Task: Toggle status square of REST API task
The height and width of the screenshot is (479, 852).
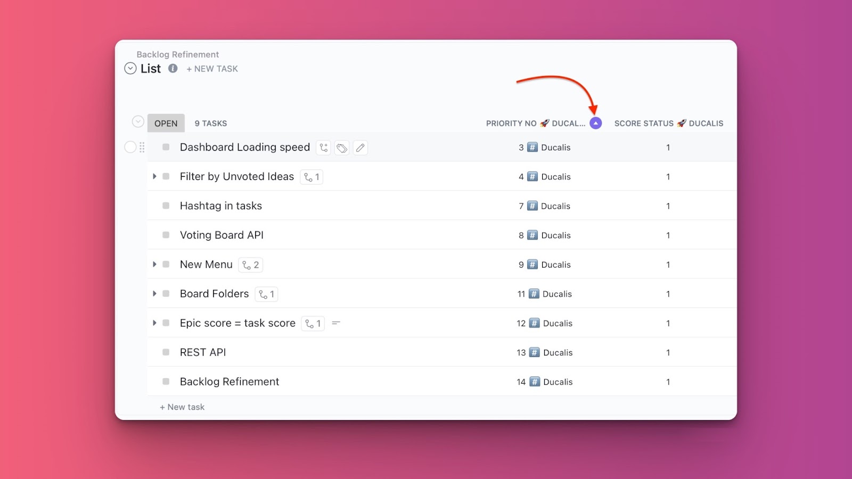Action: [166, 352]
